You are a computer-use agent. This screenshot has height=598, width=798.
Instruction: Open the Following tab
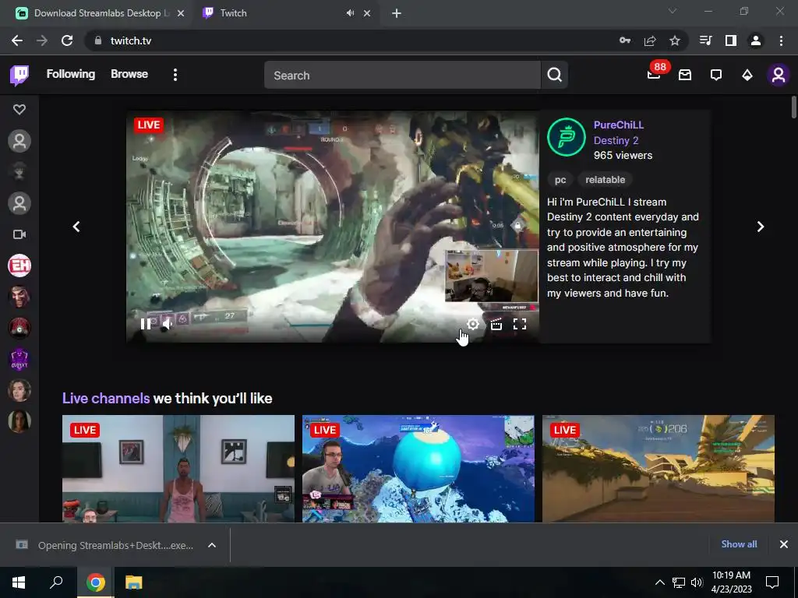71,74
